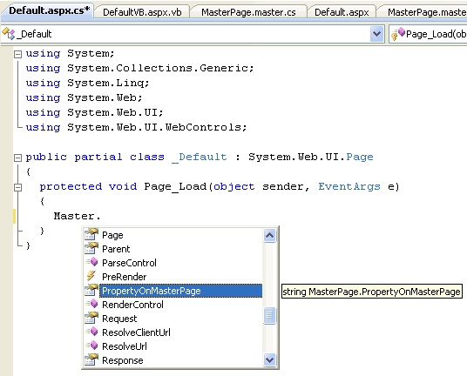
Task: Click the lightning event icon next to PreRender
Action: 91,277
